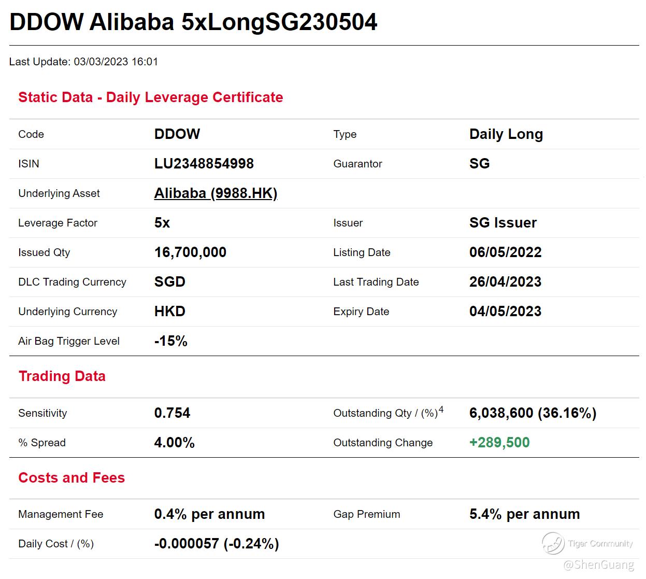Select the ISIN value LU2348854998
Image resolution: width=646 pixels, height=579 pixels.
click(x=204, y=164)
